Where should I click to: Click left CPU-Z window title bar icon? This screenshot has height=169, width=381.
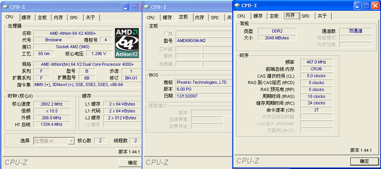[5, 7]
